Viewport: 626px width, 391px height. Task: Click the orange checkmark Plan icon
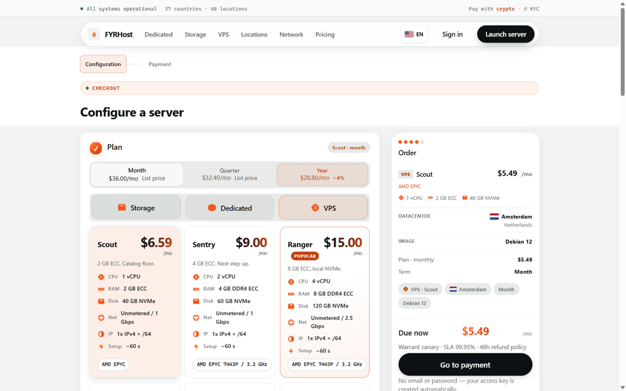click(96, 148)
